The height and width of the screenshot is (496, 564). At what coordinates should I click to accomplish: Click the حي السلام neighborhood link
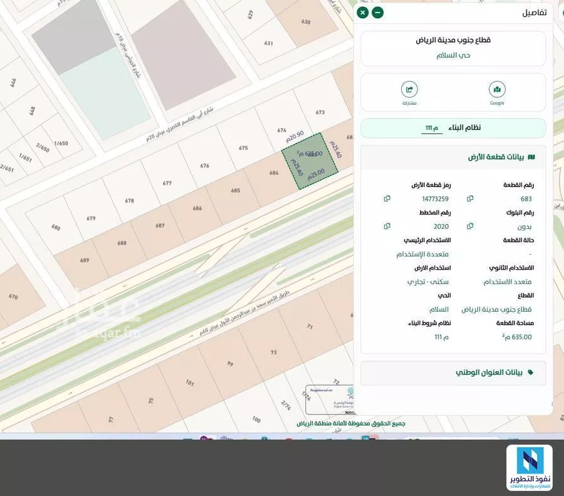coord(453,55)
